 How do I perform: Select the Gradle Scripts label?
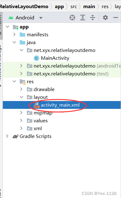click(36, 136)
